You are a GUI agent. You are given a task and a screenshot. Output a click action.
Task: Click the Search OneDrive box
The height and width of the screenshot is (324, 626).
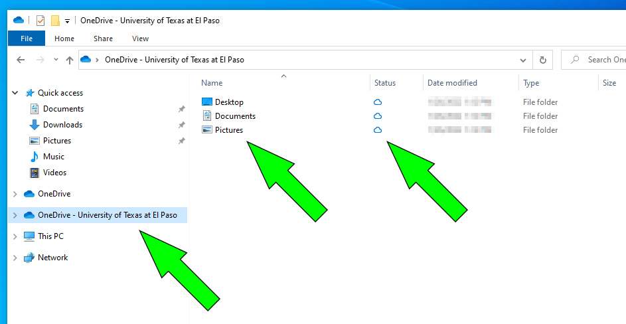tap(593, 60)
